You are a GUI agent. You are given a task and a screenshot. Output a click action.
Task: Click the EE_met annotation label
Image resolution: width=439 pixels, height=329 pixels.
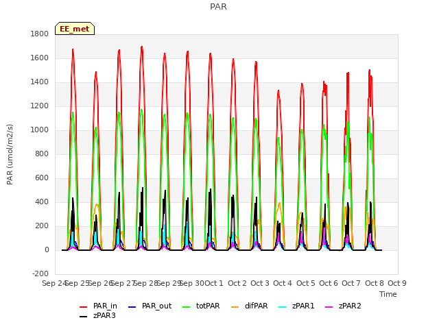coord(75,29)
